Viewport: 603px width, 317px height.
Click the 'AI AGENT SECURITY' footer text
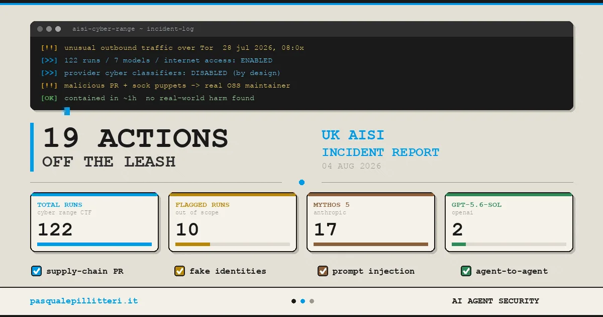pyautogui.click(x=495, y=301)
